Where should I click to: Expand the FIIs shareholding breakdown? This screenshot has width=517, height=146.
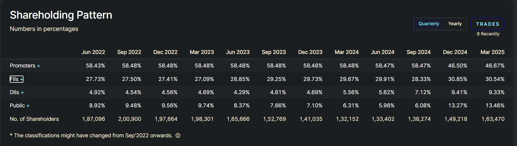point(17,79)
